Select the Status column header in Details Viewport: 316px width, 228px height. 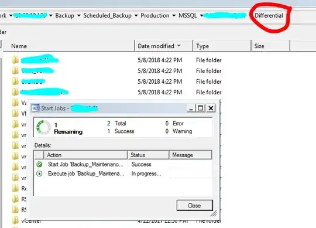pos(148,155)
